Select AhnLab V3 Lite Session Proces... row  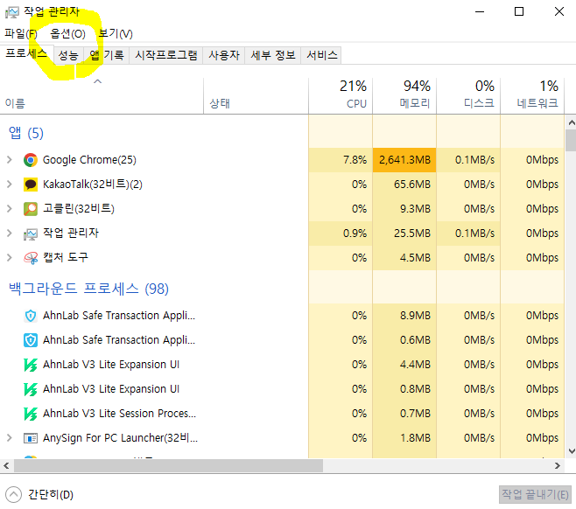coord(119,414)
